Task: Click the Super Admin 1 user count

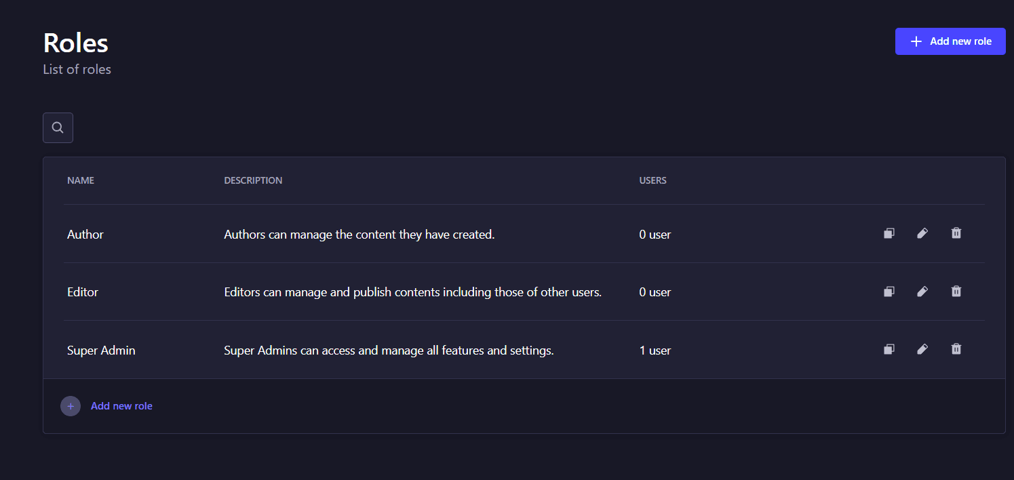Action: [655, 351]
